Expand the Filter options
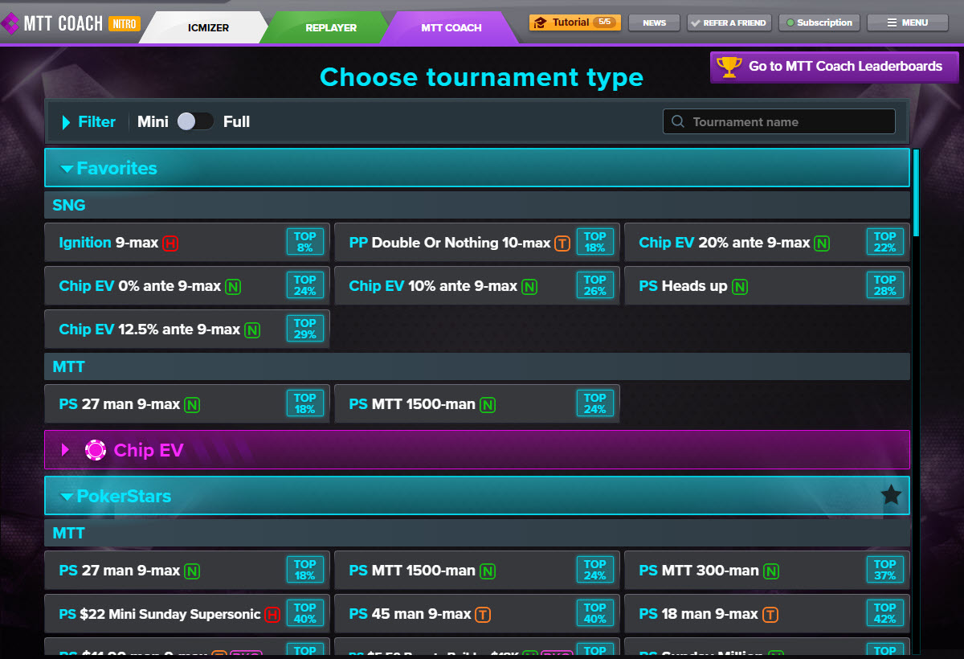The width and height of the screenshot is (964, 659). pos(89,122)
